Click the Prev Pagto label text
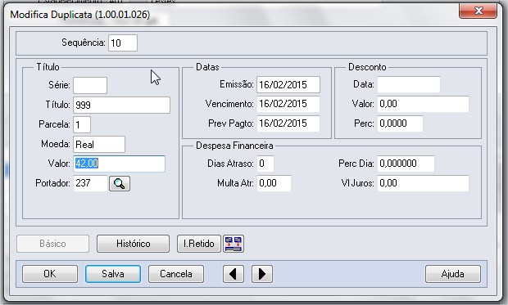 tap(231, 123)
